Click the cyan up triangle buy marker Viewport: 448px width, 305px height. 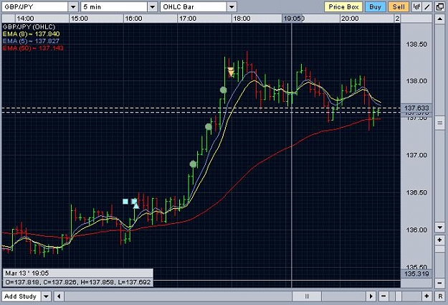click(136, 205)
